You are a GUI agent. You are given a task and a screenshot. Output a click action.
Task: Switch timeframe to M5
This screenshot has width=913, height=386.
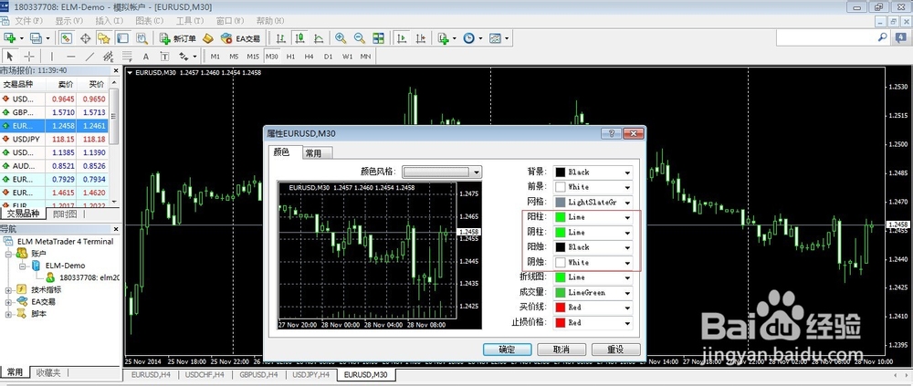(x=234, y=57)
